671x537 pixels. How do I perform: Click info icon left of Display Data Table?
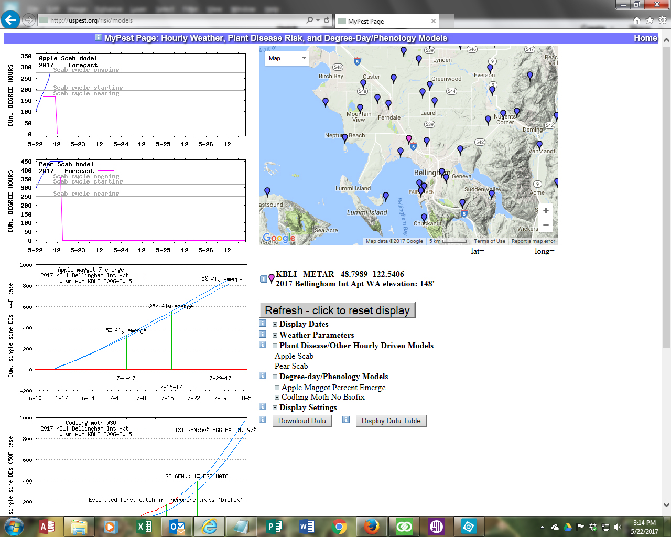[346, 420]
